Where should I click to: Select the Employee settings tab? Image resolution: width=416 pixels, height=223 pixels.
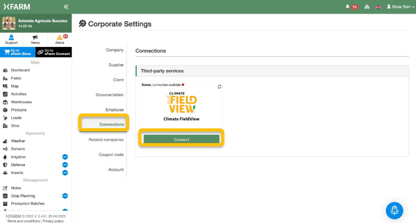115,110
